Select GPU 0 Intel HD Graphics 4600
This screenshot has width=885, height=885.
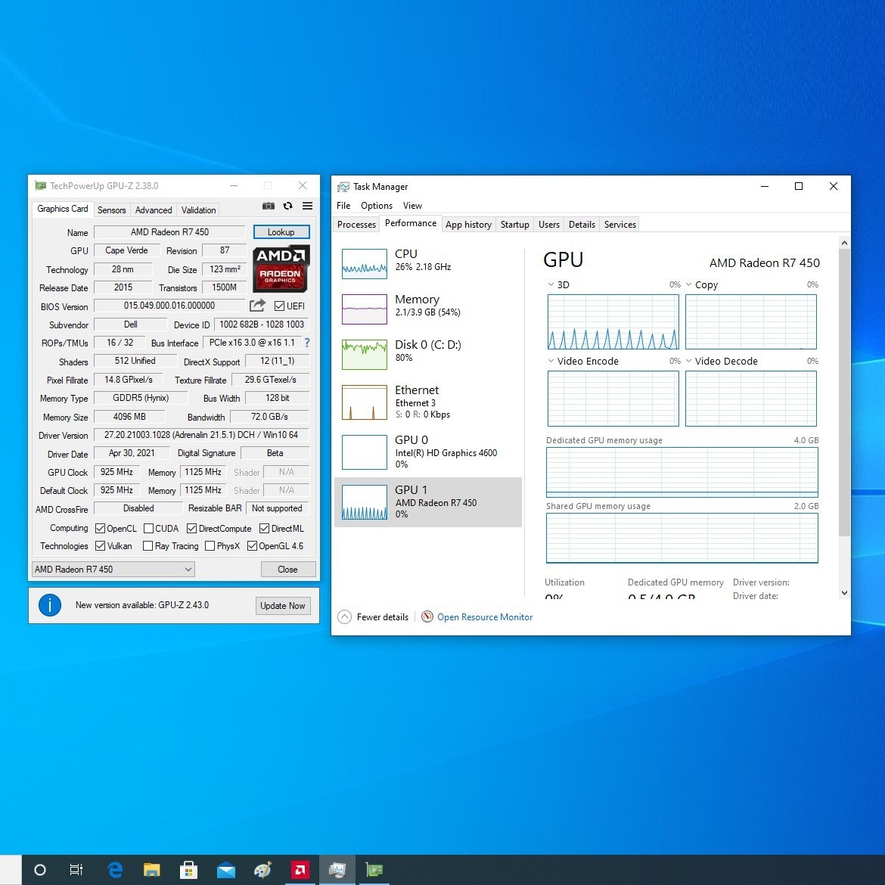(428, 452)
